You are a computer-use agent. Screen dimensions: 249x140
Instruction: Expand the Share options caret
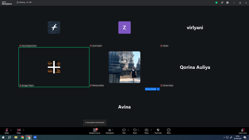coord(151,130)
